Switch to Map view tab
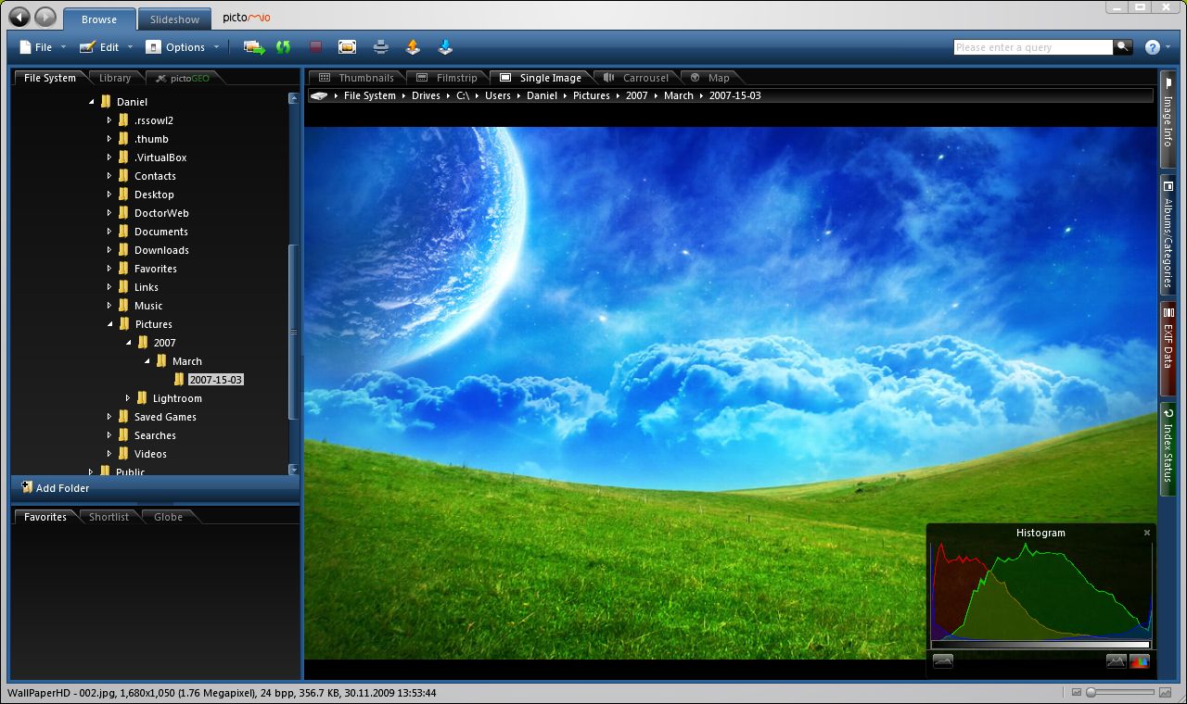Image resolution: width=1187 pixels, height=704 pixels. [x=710, y=78]
